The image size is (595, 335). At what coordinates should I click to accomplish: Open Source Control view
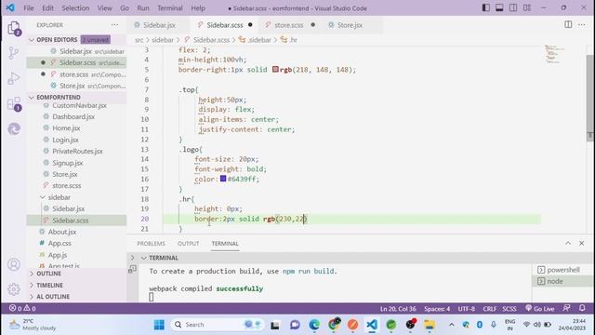pos(14,53)
